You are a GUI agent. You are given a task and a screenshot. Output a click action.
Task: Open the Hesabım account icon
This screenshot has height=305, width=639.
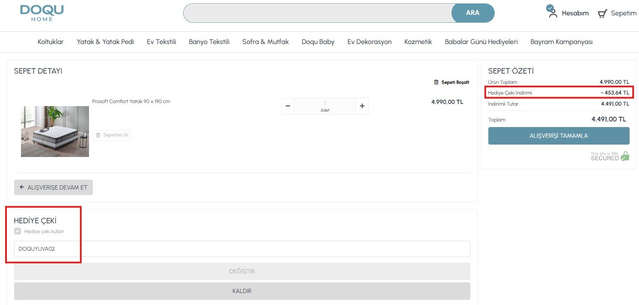coord(553,12)
